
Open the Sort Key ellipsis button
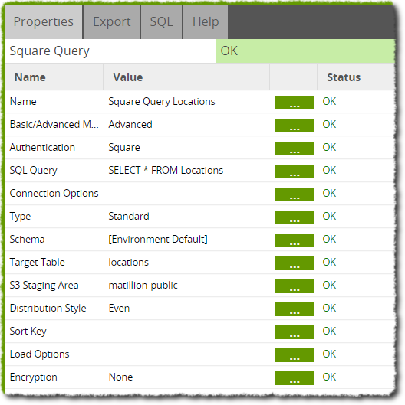pyautogui.click(x=295, y=332)
